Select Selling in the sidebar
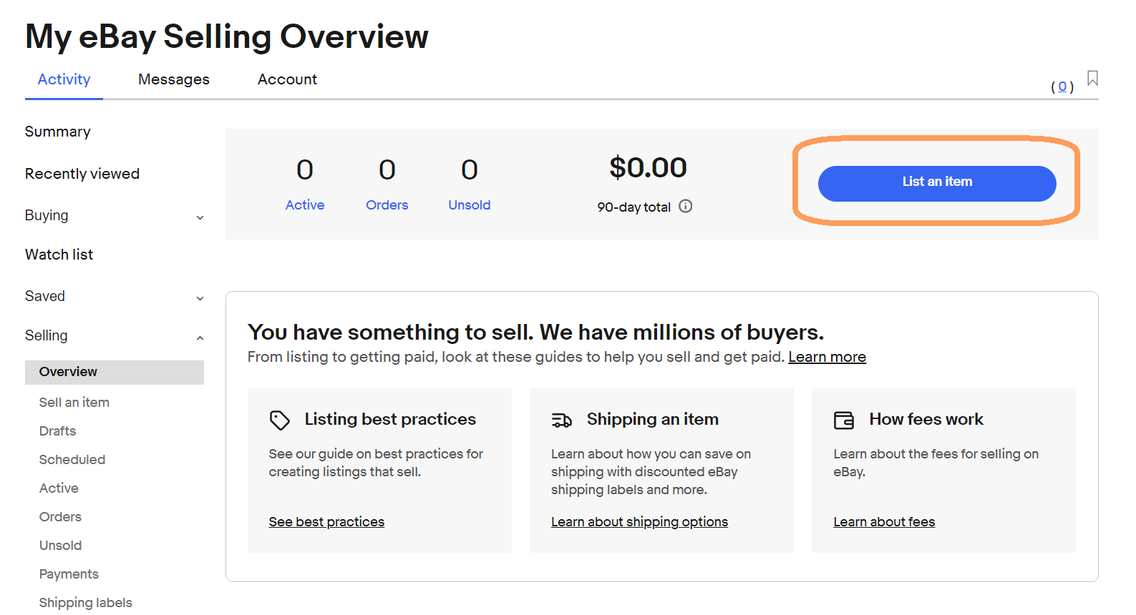The height and width of the screenshot is (615, 1136). coord(47,335)
